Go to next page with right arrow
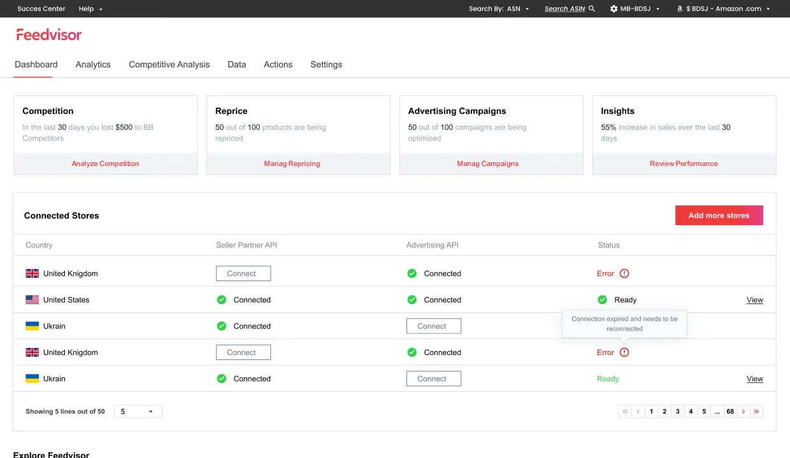Viewport: 790px width, 458px height. (x=743, y=412)
